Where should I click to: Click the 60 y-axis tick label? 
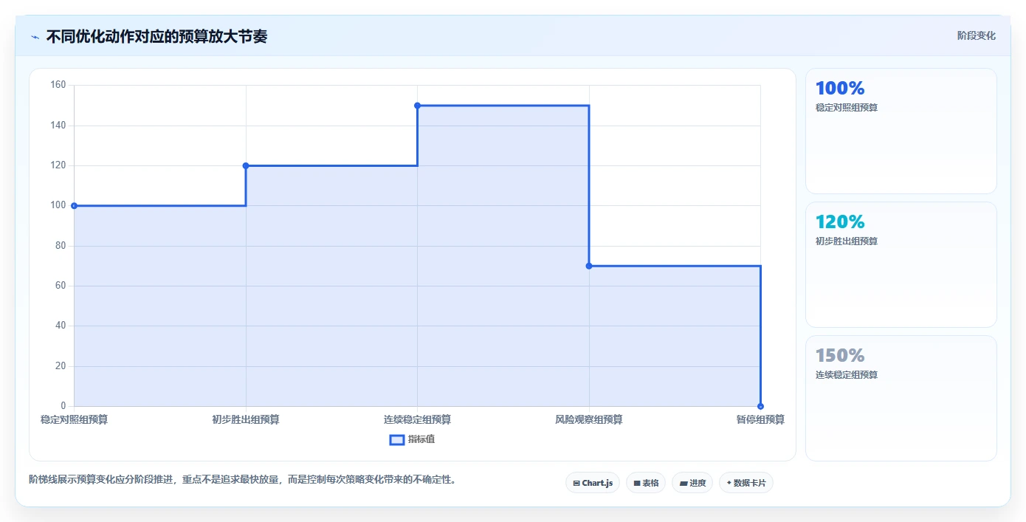click(x=61, y=286)
